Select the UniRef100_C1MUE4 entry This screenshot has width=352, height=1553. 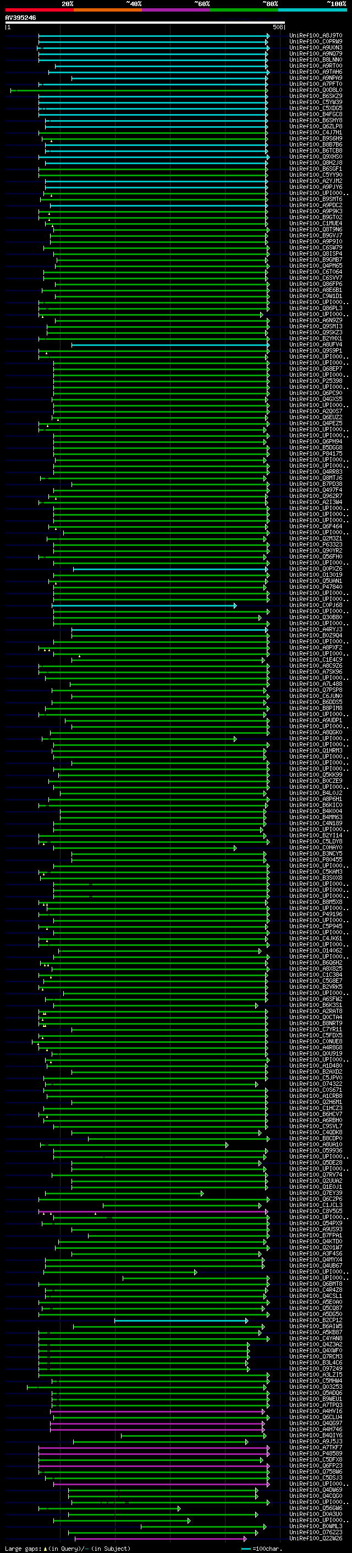[x=316, y=223]
